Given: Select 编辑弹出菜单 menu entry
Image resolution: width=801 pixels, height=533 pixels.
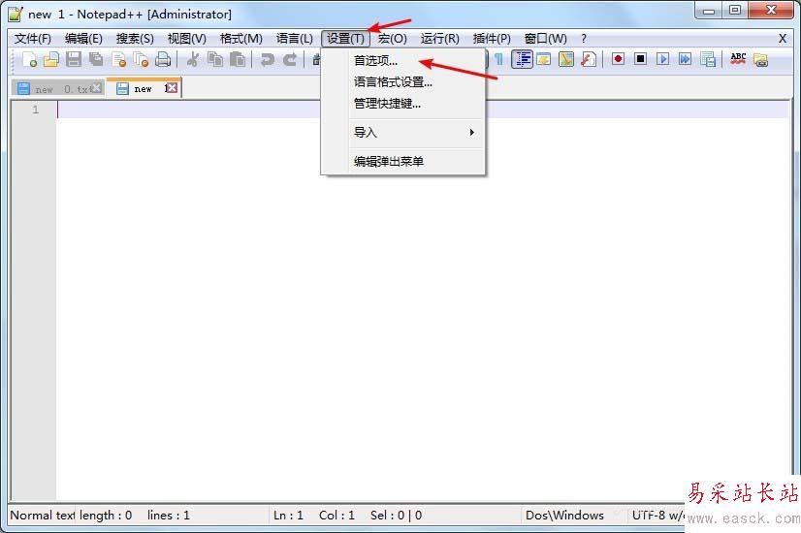Looking at the screenshot, I should (403, 161).
